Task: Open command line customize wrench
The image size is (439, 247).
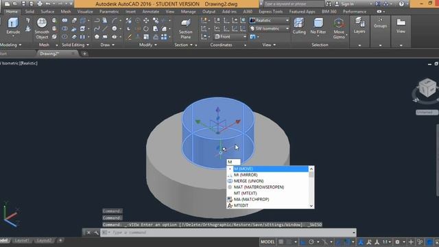Action: 96,233
